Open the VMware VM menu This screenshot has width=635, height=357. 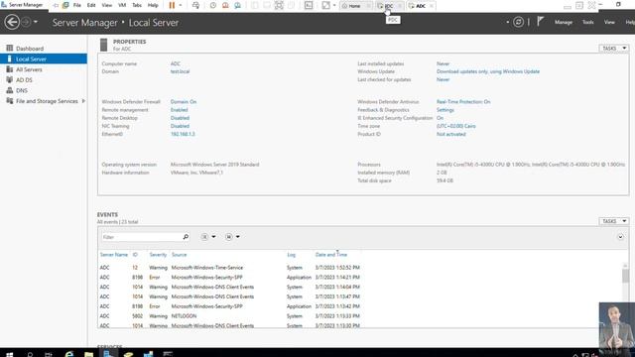click(x=122, y=5)
